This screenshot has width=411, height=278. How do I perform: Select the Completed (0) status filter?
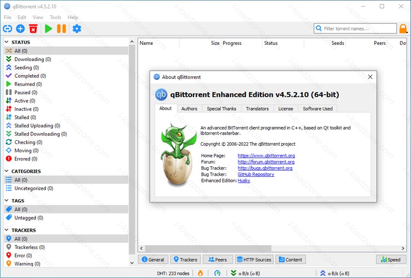click(66, 76)
